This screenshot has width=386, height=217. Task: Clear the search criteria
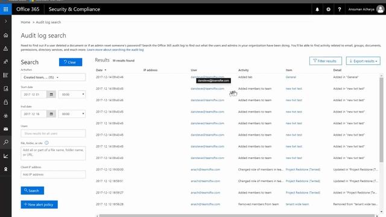[x=71, y=62]
